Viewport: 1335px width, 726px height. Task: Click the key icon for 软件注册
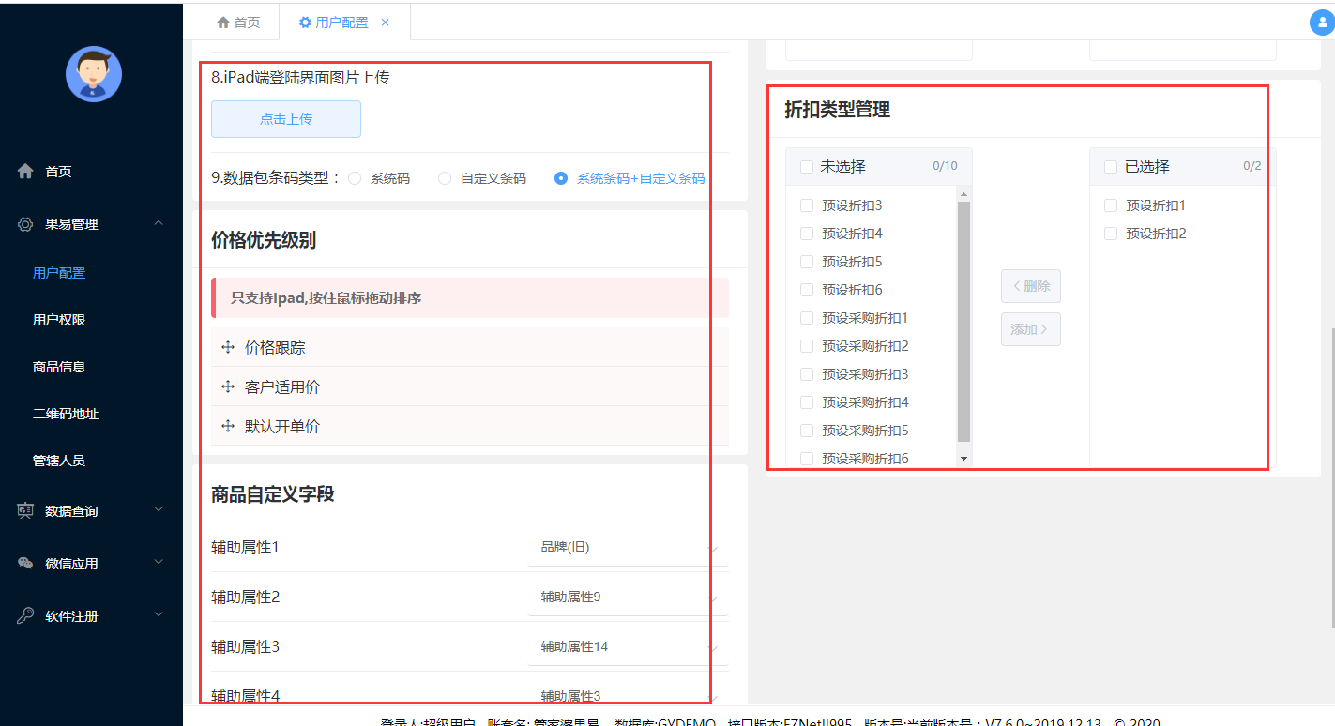25,616
